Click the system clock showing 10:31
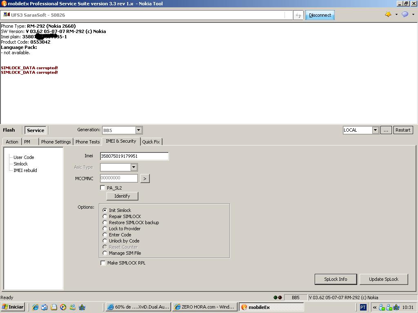Image resolution: width=418 pixels, height=313 pixels. pos(408,307)
